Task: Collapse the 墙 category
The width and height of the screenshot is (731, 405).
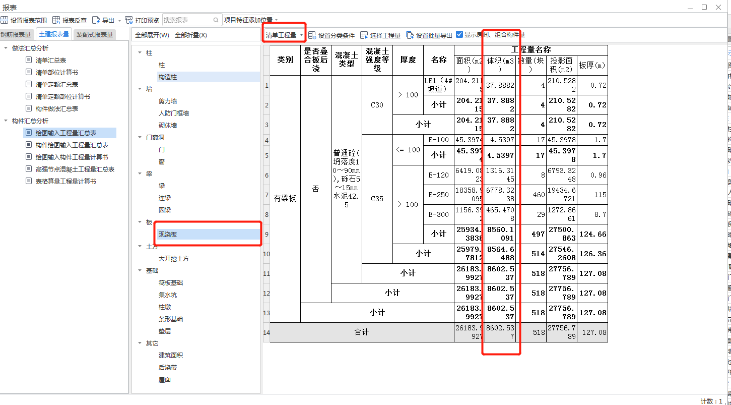Action: 140,89
